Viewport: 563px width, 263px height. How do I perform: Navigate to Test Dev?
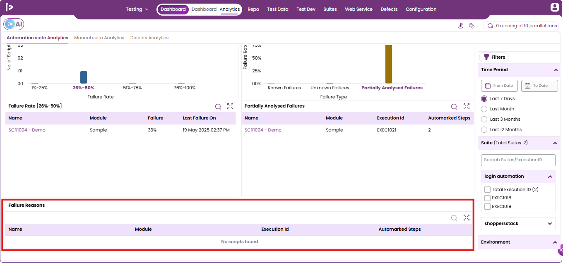(306, 9)
